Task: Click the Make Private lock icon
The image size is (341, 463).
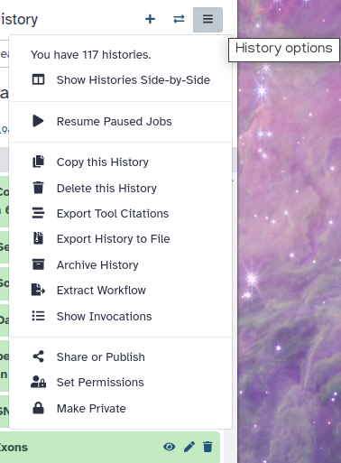Action: (39, 408)
